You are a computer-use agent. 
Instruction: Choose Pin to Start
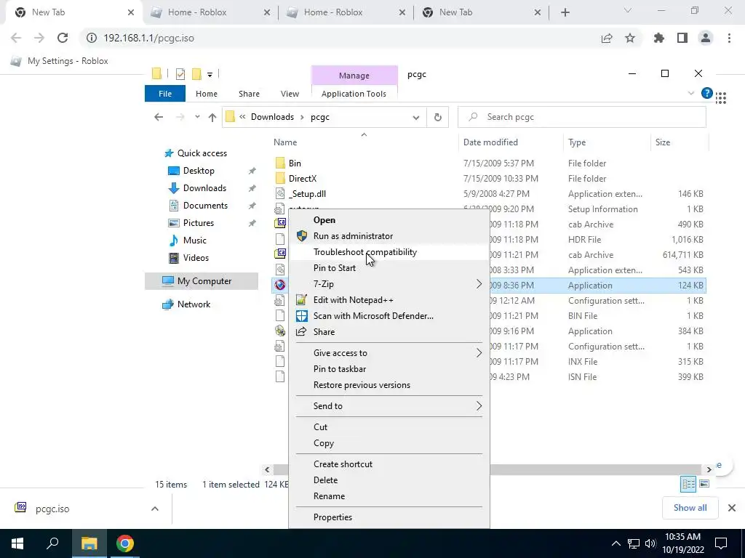(x=335, y=267)
